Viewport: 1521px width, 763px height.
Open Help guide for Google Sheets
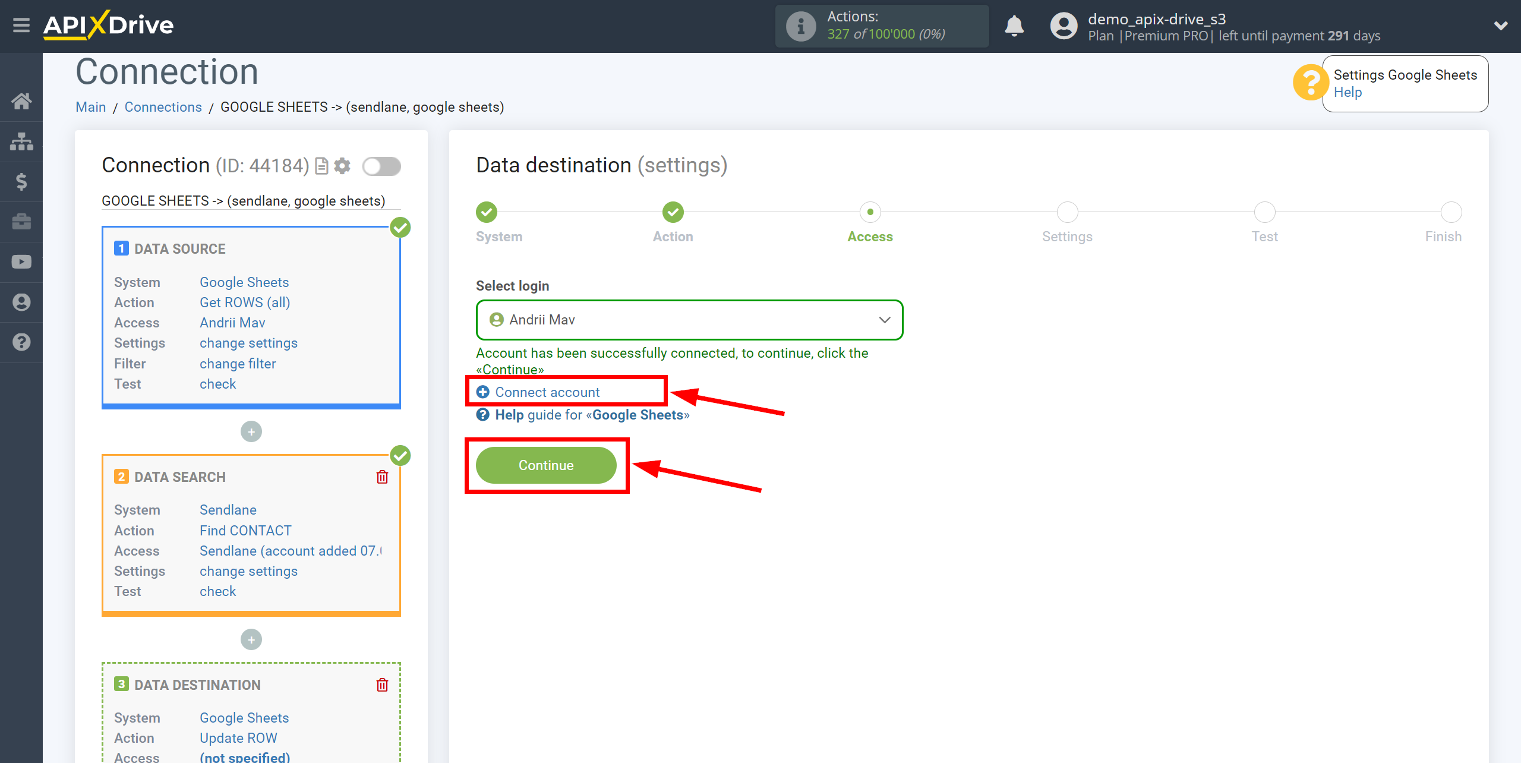tap(583, 415)
